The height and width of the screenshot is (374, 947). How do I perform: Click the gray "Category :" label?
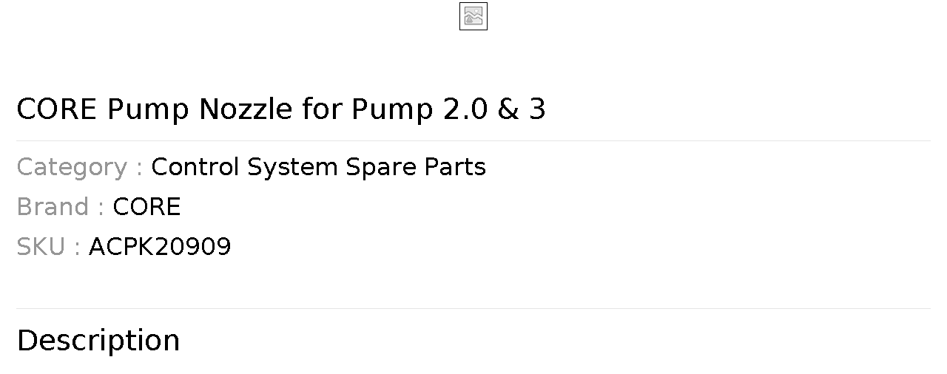pos(79,167)
